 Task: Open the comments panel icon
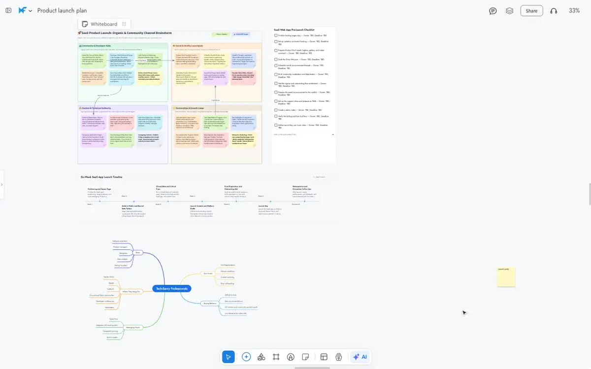pyautogui.click(x=492, y=11)
